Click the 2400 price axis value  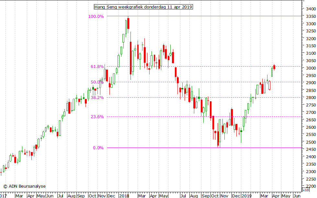311,157
